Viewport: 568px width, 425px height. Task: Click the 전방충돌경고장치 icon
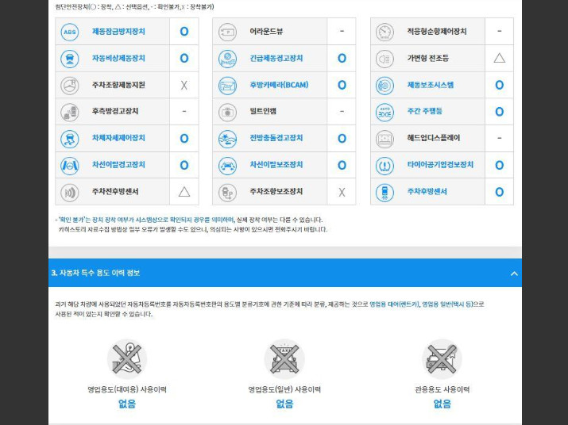pyautogui.click(x=227, y=139)
